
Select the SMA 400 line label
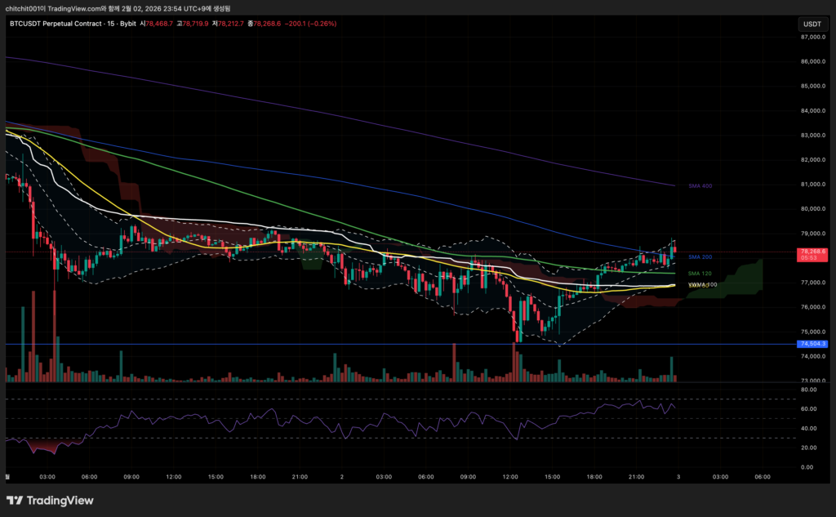[700, 186]
